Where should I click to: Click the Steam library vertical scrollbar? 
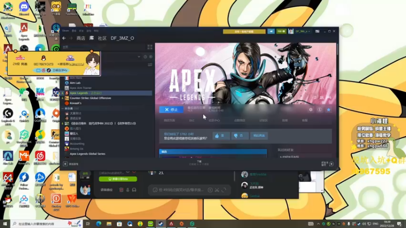[x=337, y=49]
